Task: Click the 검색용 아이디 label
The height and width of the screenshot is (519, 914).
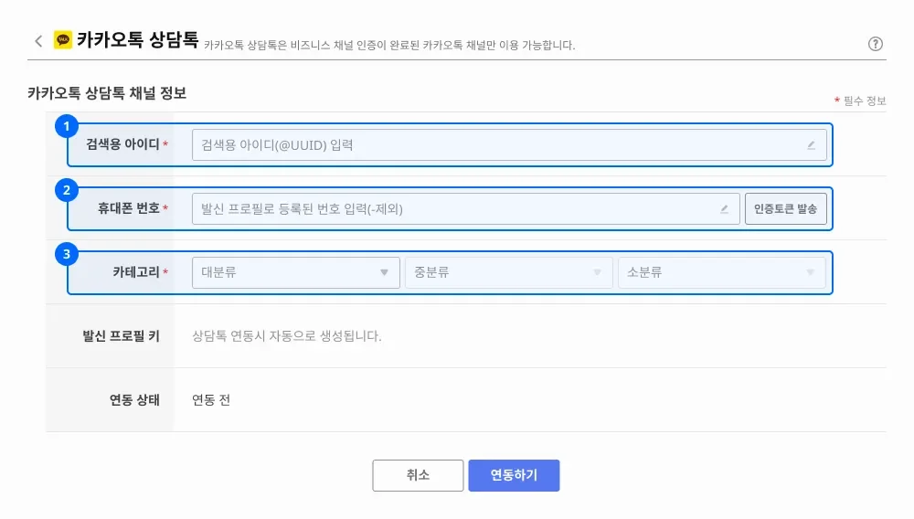Action: tap(123, 144)
